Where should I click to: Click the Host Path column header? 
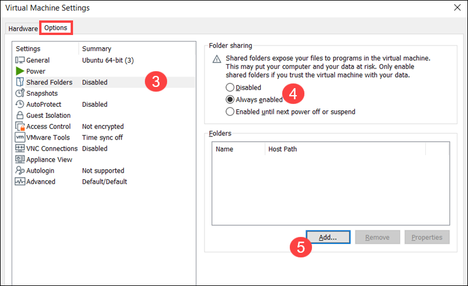283,149
